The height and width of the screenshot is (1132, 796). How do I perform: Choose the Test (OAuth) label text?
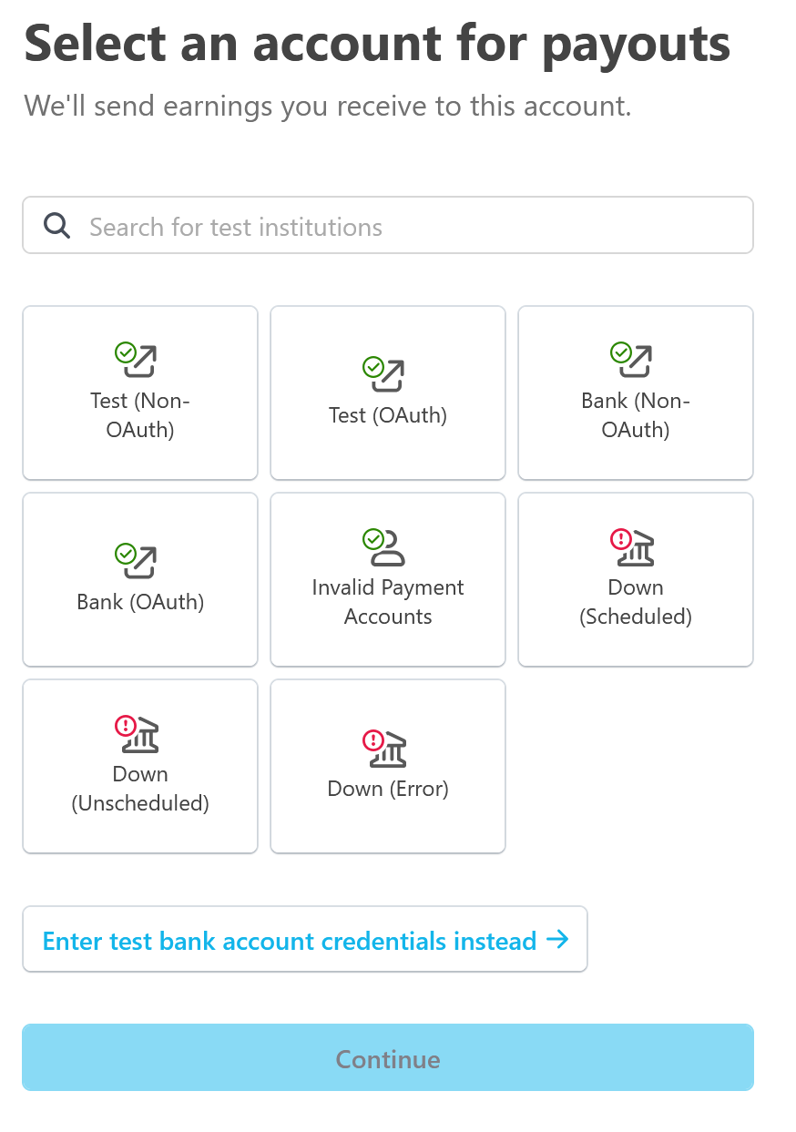pos(388,415)
